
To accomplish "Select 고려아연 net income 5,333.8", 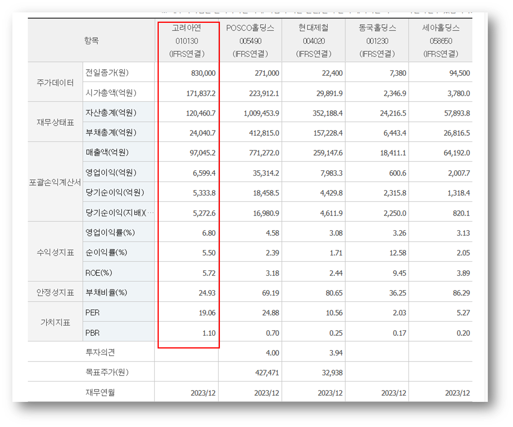I will [x=204, y=193].
